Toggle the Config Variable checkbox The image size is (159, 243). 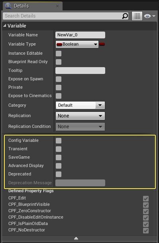[x=59, y=141]
